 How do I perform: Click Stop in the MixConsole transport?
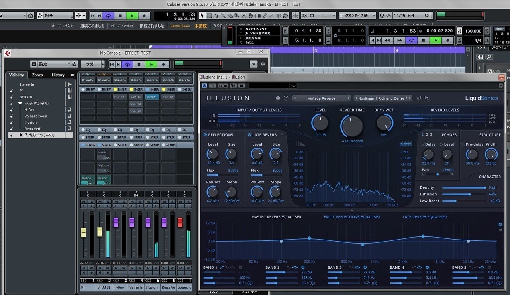(x=139, y=64)
